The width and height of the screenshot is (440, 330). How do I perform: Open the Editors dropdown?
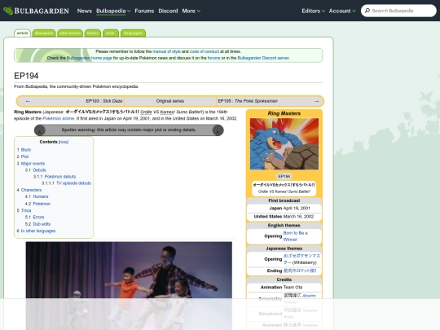click(313, 11)
